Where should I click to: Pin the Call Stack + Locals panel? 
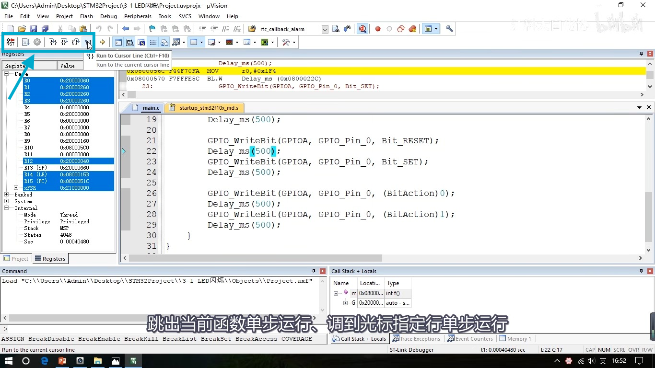pyautogui.click(x=641, y=271)
